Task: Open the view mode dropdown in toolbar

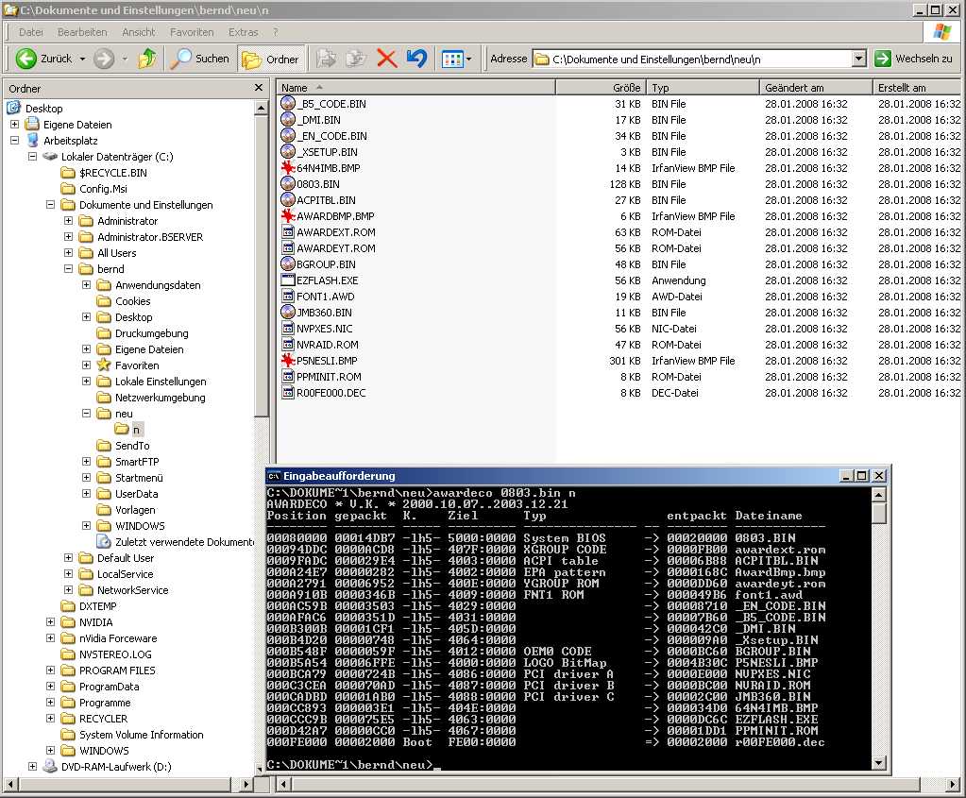Action: click(x=459, y=59)
